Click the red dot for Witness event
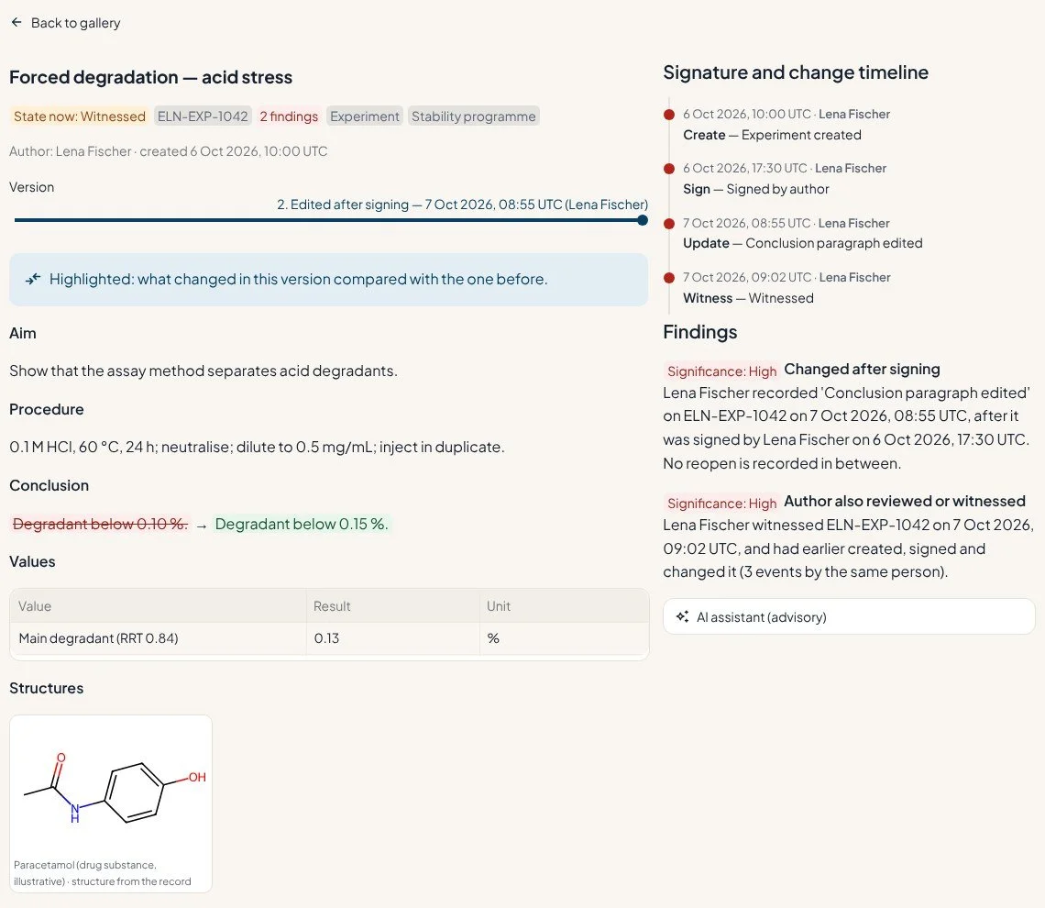This screenshot has width=1045, height=908. pos(669,278)
